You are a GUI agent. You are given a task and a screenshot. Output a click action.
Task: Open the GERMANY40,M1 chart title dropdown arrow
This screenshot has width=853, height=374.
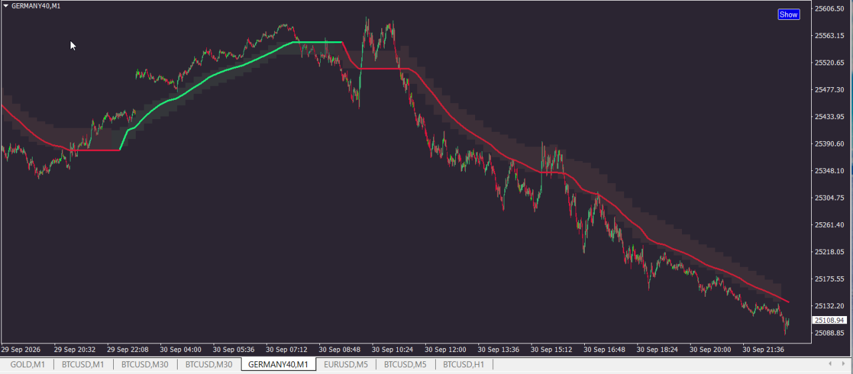pos(5,6)
